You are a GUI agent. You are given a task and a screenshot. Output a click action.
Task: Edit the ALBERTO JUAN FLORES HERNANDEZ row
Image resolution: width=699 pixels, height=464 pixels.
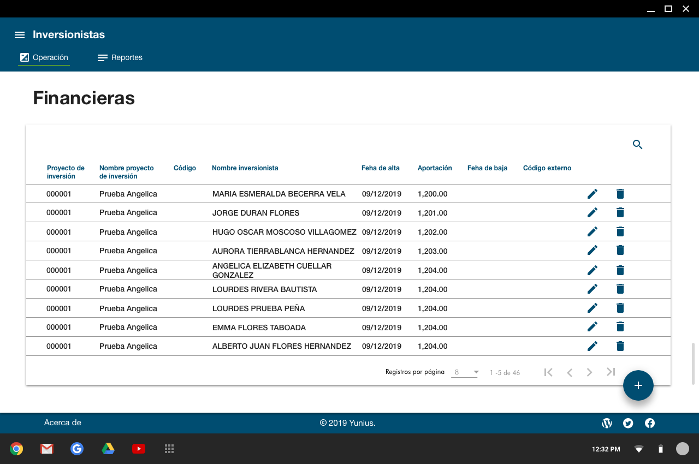pos(593,346)
